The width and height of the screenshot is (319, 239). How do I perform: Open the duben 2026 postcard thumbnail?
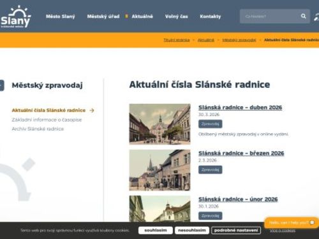click(x=159, y=124)
